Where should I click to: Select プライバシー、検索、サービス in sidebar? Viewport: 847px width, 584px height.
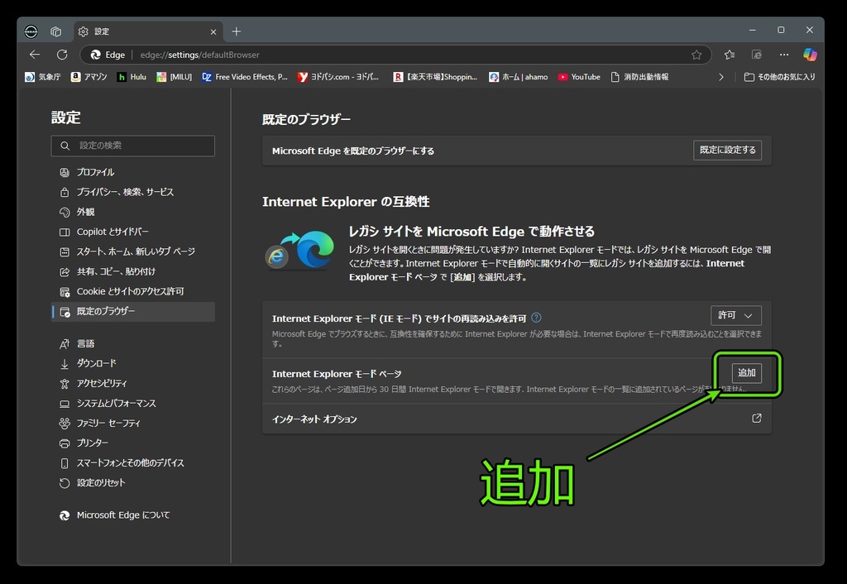(x=133, y=192)
